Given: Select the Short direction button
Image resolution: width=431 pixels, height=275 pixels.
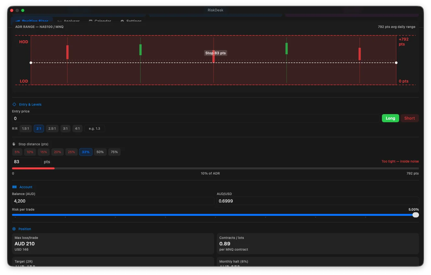Looking at the screenshot, I should pyautogui.click(x=410, y=118).
